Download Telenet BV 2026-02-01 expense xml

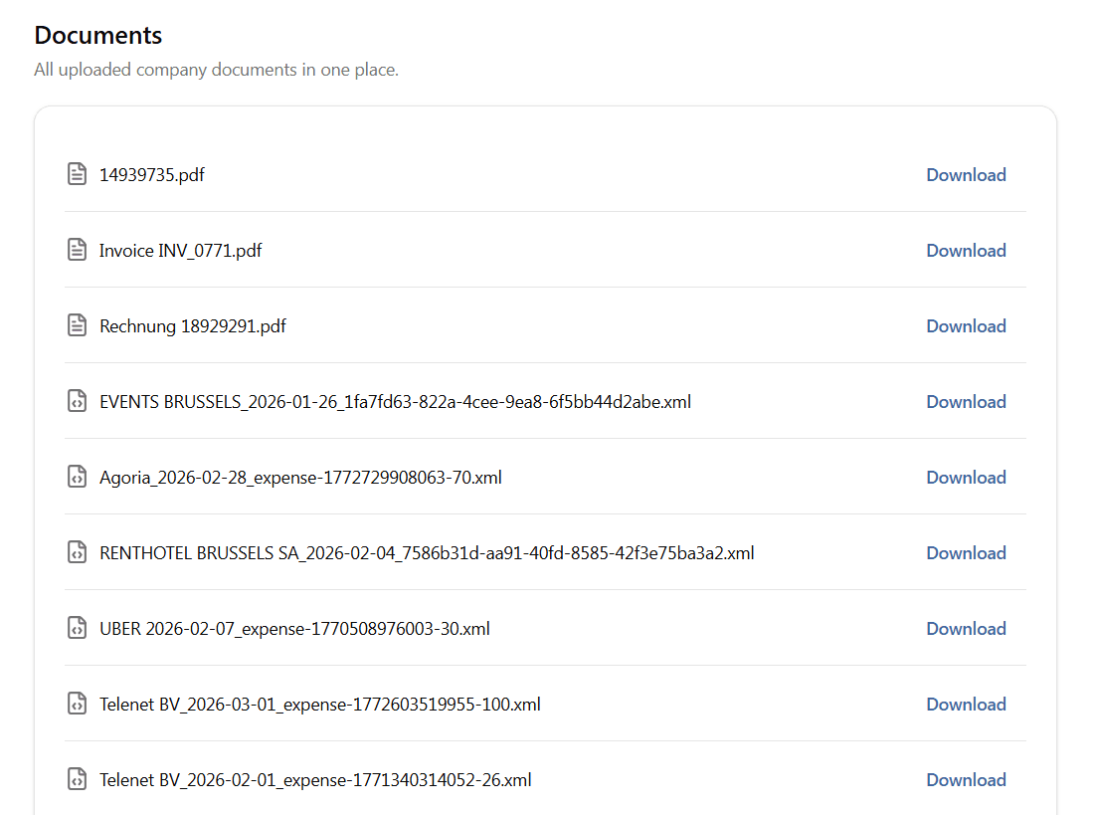966,779
